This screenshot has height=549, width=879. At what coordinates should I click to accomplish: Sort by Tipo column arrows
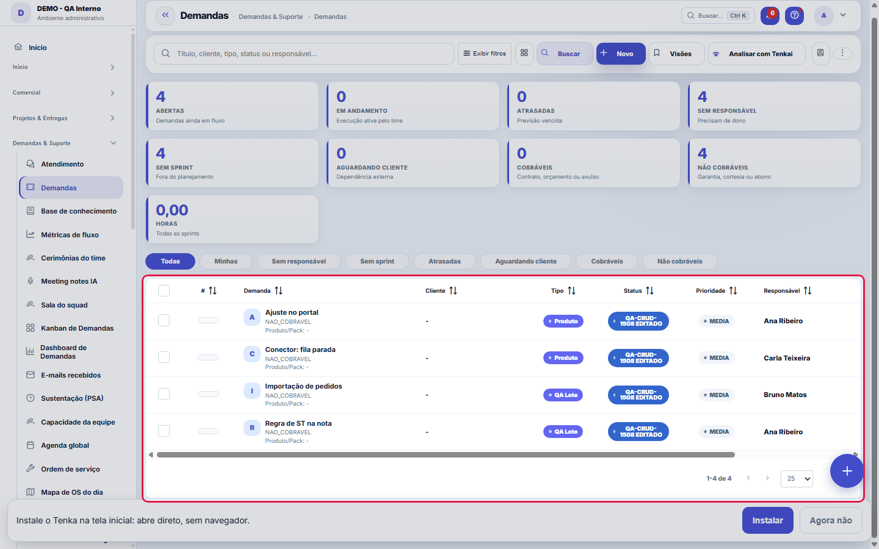click(571, 291)
